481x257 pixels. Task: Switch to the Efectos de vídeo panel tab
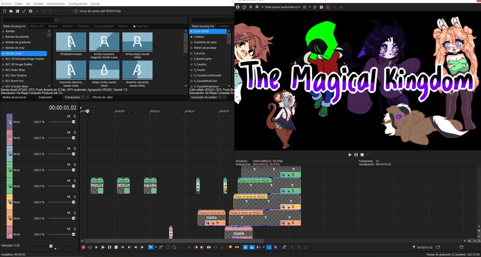point(102,97)
